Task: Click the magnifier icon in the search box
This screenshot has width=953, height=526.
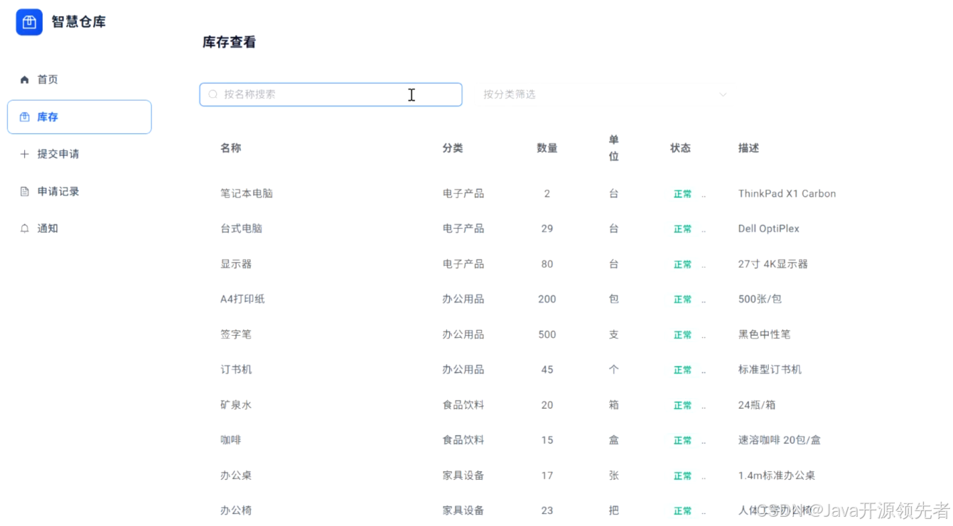Action: coord(212,94)
